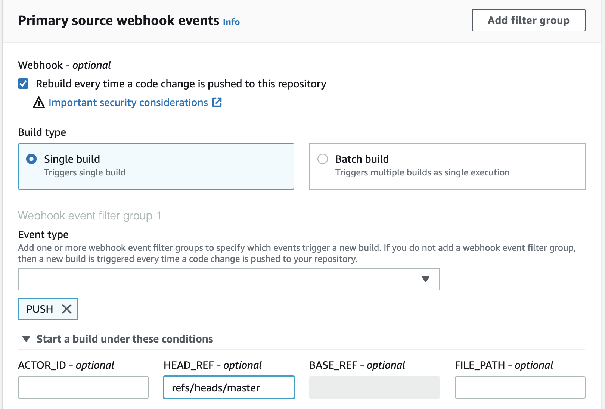Click the warning triangle icon
This screenshot has height=409, width=605.
[x=39, y=103]
